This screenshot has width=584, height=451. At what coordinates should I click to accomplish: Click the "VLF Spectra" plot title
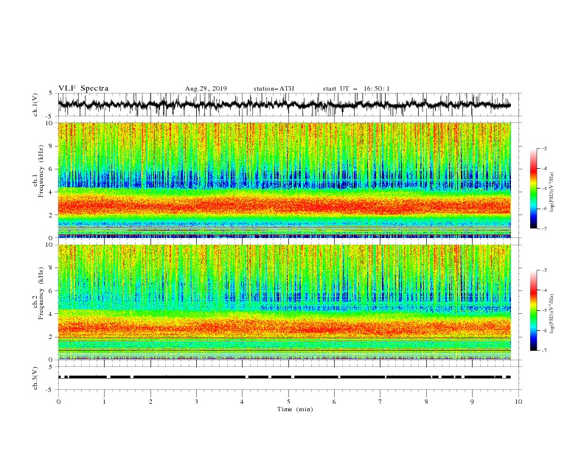(83, 88)
